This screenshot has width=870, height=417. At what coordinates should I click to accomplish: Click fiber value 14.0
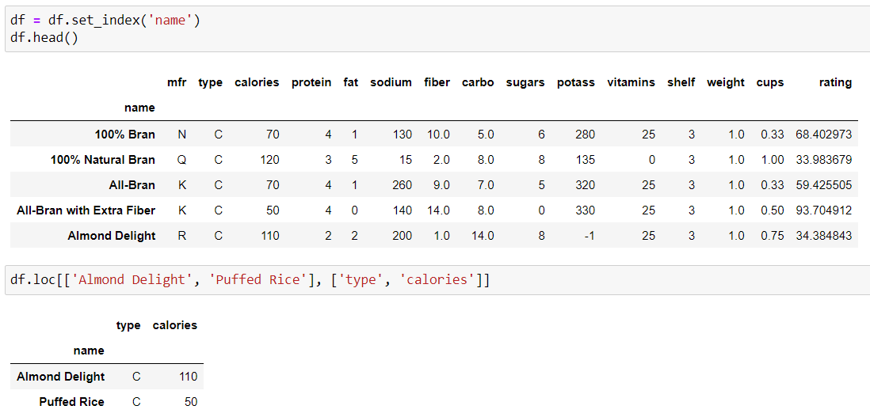click(437, 210)
